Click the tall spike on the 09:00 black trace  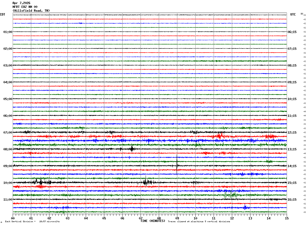click(177, 164)
